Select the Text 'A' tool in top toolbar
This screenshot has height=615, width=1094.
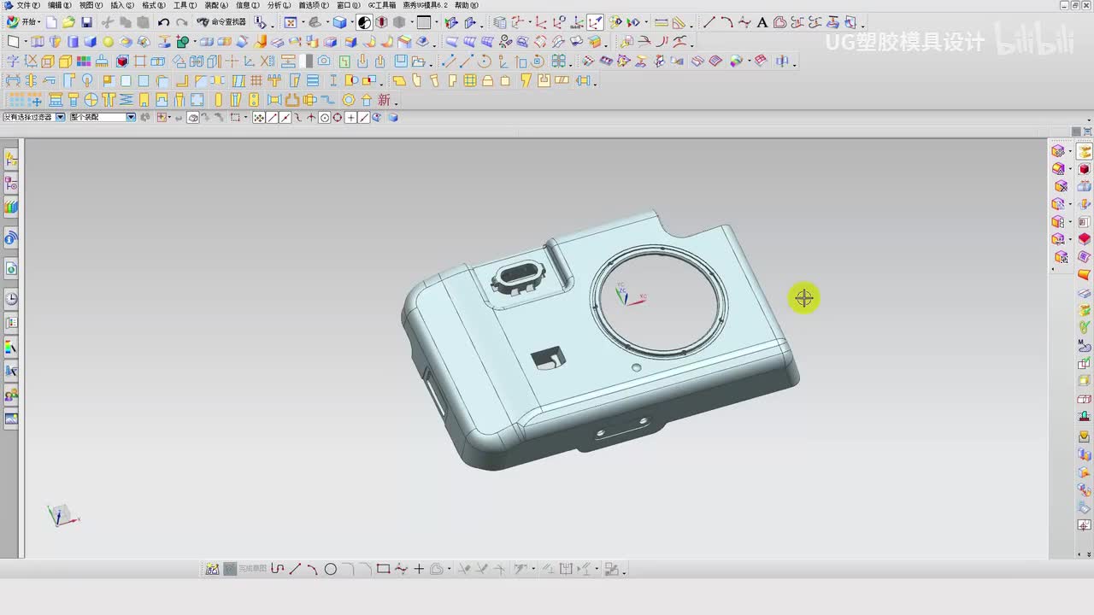763,22
